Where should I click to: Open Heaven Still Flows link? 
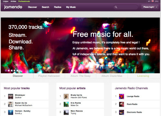coord(79,97)
